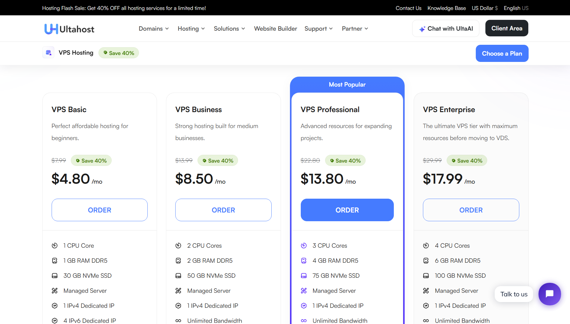Viewport: 570px width, 324px height.
Task: Click the RAM icon beside 6 GB RAM DDR5
Action: tap(426, 261)
